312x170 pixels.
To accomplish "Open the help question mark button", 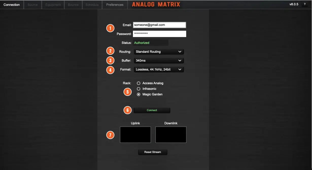I will click(x=305, y=4).
